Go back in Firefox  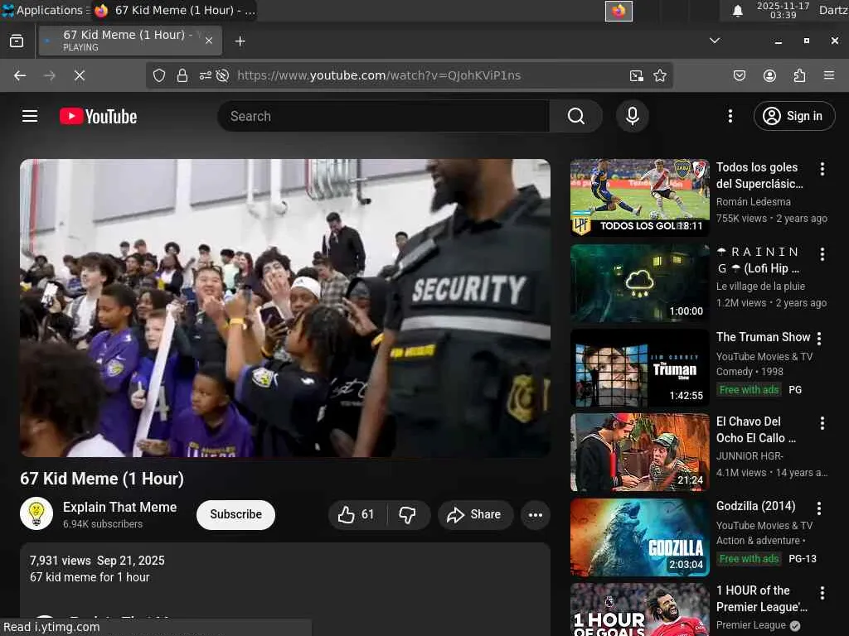pos(20,75)
